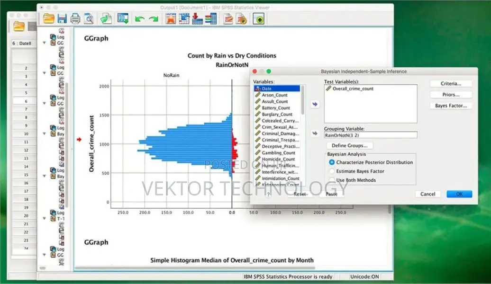The image size is (491, 284).
Task: Open Print Preview from the toolbar
Action: [x=89, y=19]
